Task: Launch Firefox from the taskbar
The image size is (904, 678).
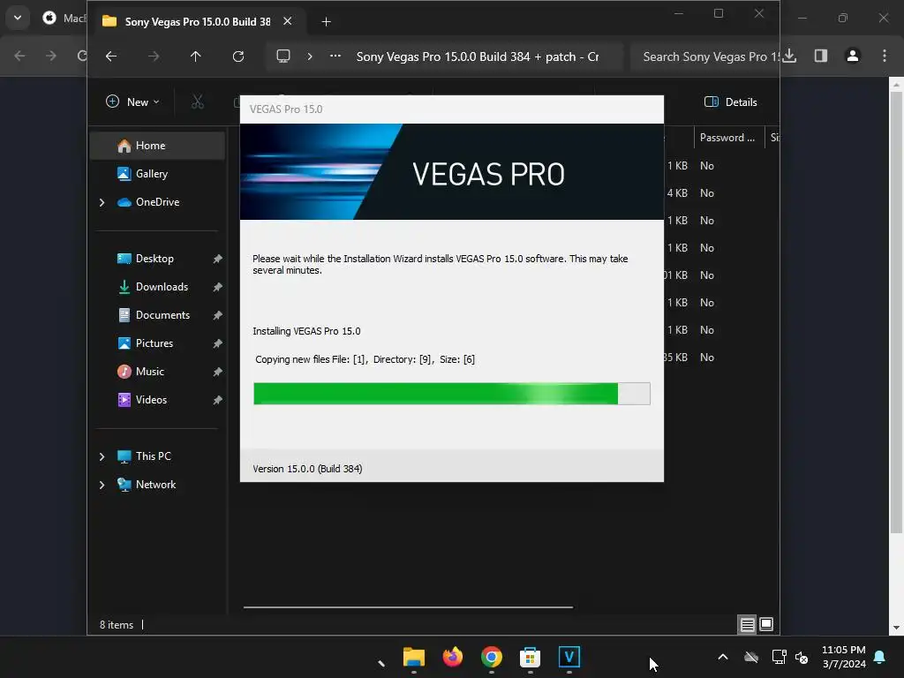Action: click(x=453, y=657)
